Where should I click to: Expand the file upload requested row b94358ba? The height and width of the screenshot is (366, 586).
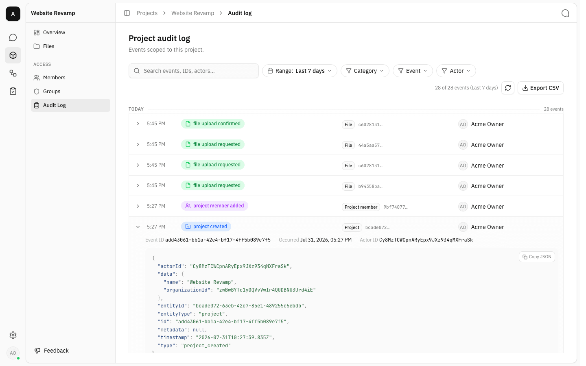pyautogui.click(x=138, y=185)
